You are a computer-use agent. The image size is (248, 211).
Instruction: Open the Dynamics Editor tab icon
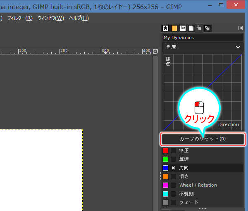tap(207, 28)
